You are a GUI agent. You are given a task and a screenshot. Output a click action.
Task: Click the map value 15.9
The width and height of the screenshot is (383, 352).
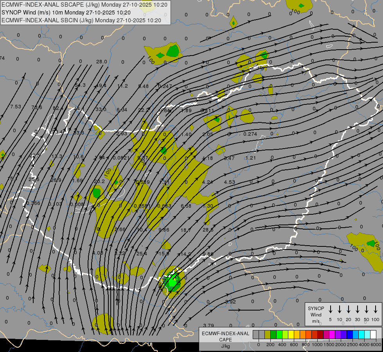(x=164, y=253)
